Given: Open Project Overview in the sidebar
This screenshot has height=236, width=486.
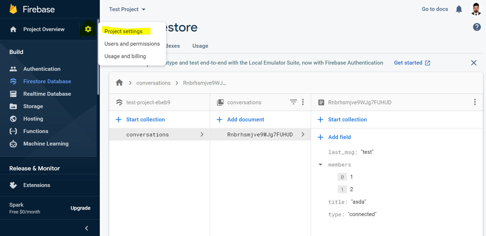Looking at the screenshot, I should [x=44, y=29].
